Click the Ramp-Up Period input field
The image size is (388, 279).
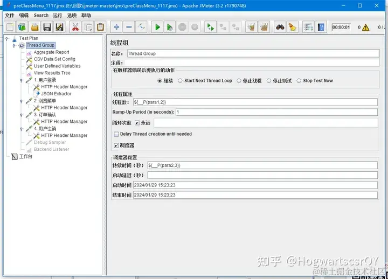pyautogui.click(x=276, y=112)
